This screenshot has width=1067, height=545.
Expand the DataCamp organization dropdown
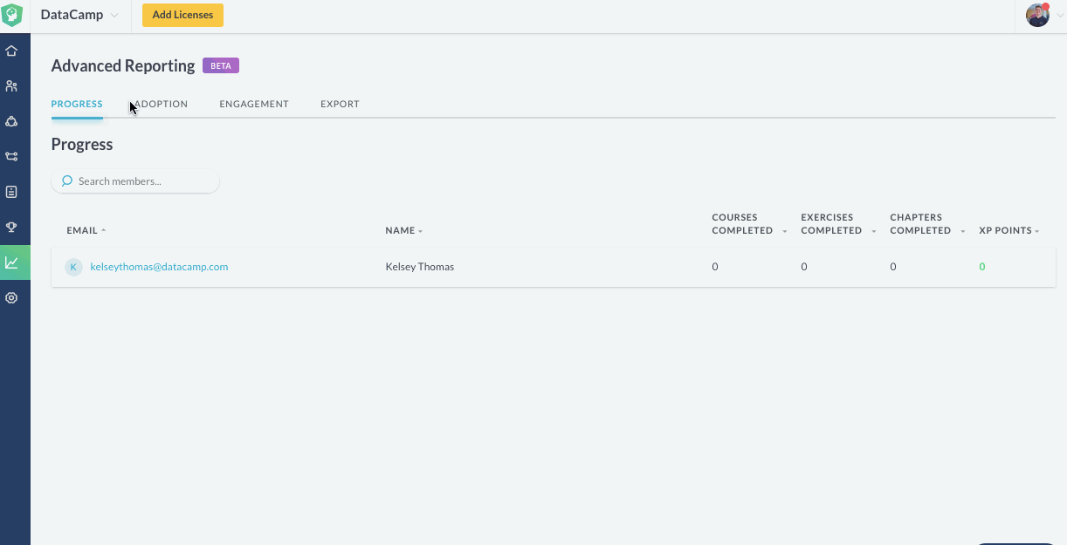pyautogui.click(x=79, y=16)
